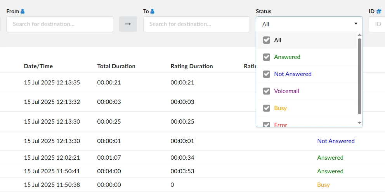Click the status list scrollbar thumb
Viewport: 385px width, 193px height.
[359, 76]
